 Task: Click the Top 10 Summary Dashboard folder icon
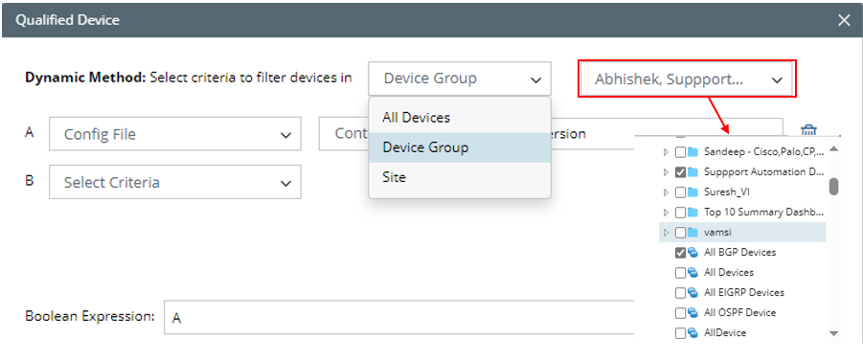(x=693, y=212)
